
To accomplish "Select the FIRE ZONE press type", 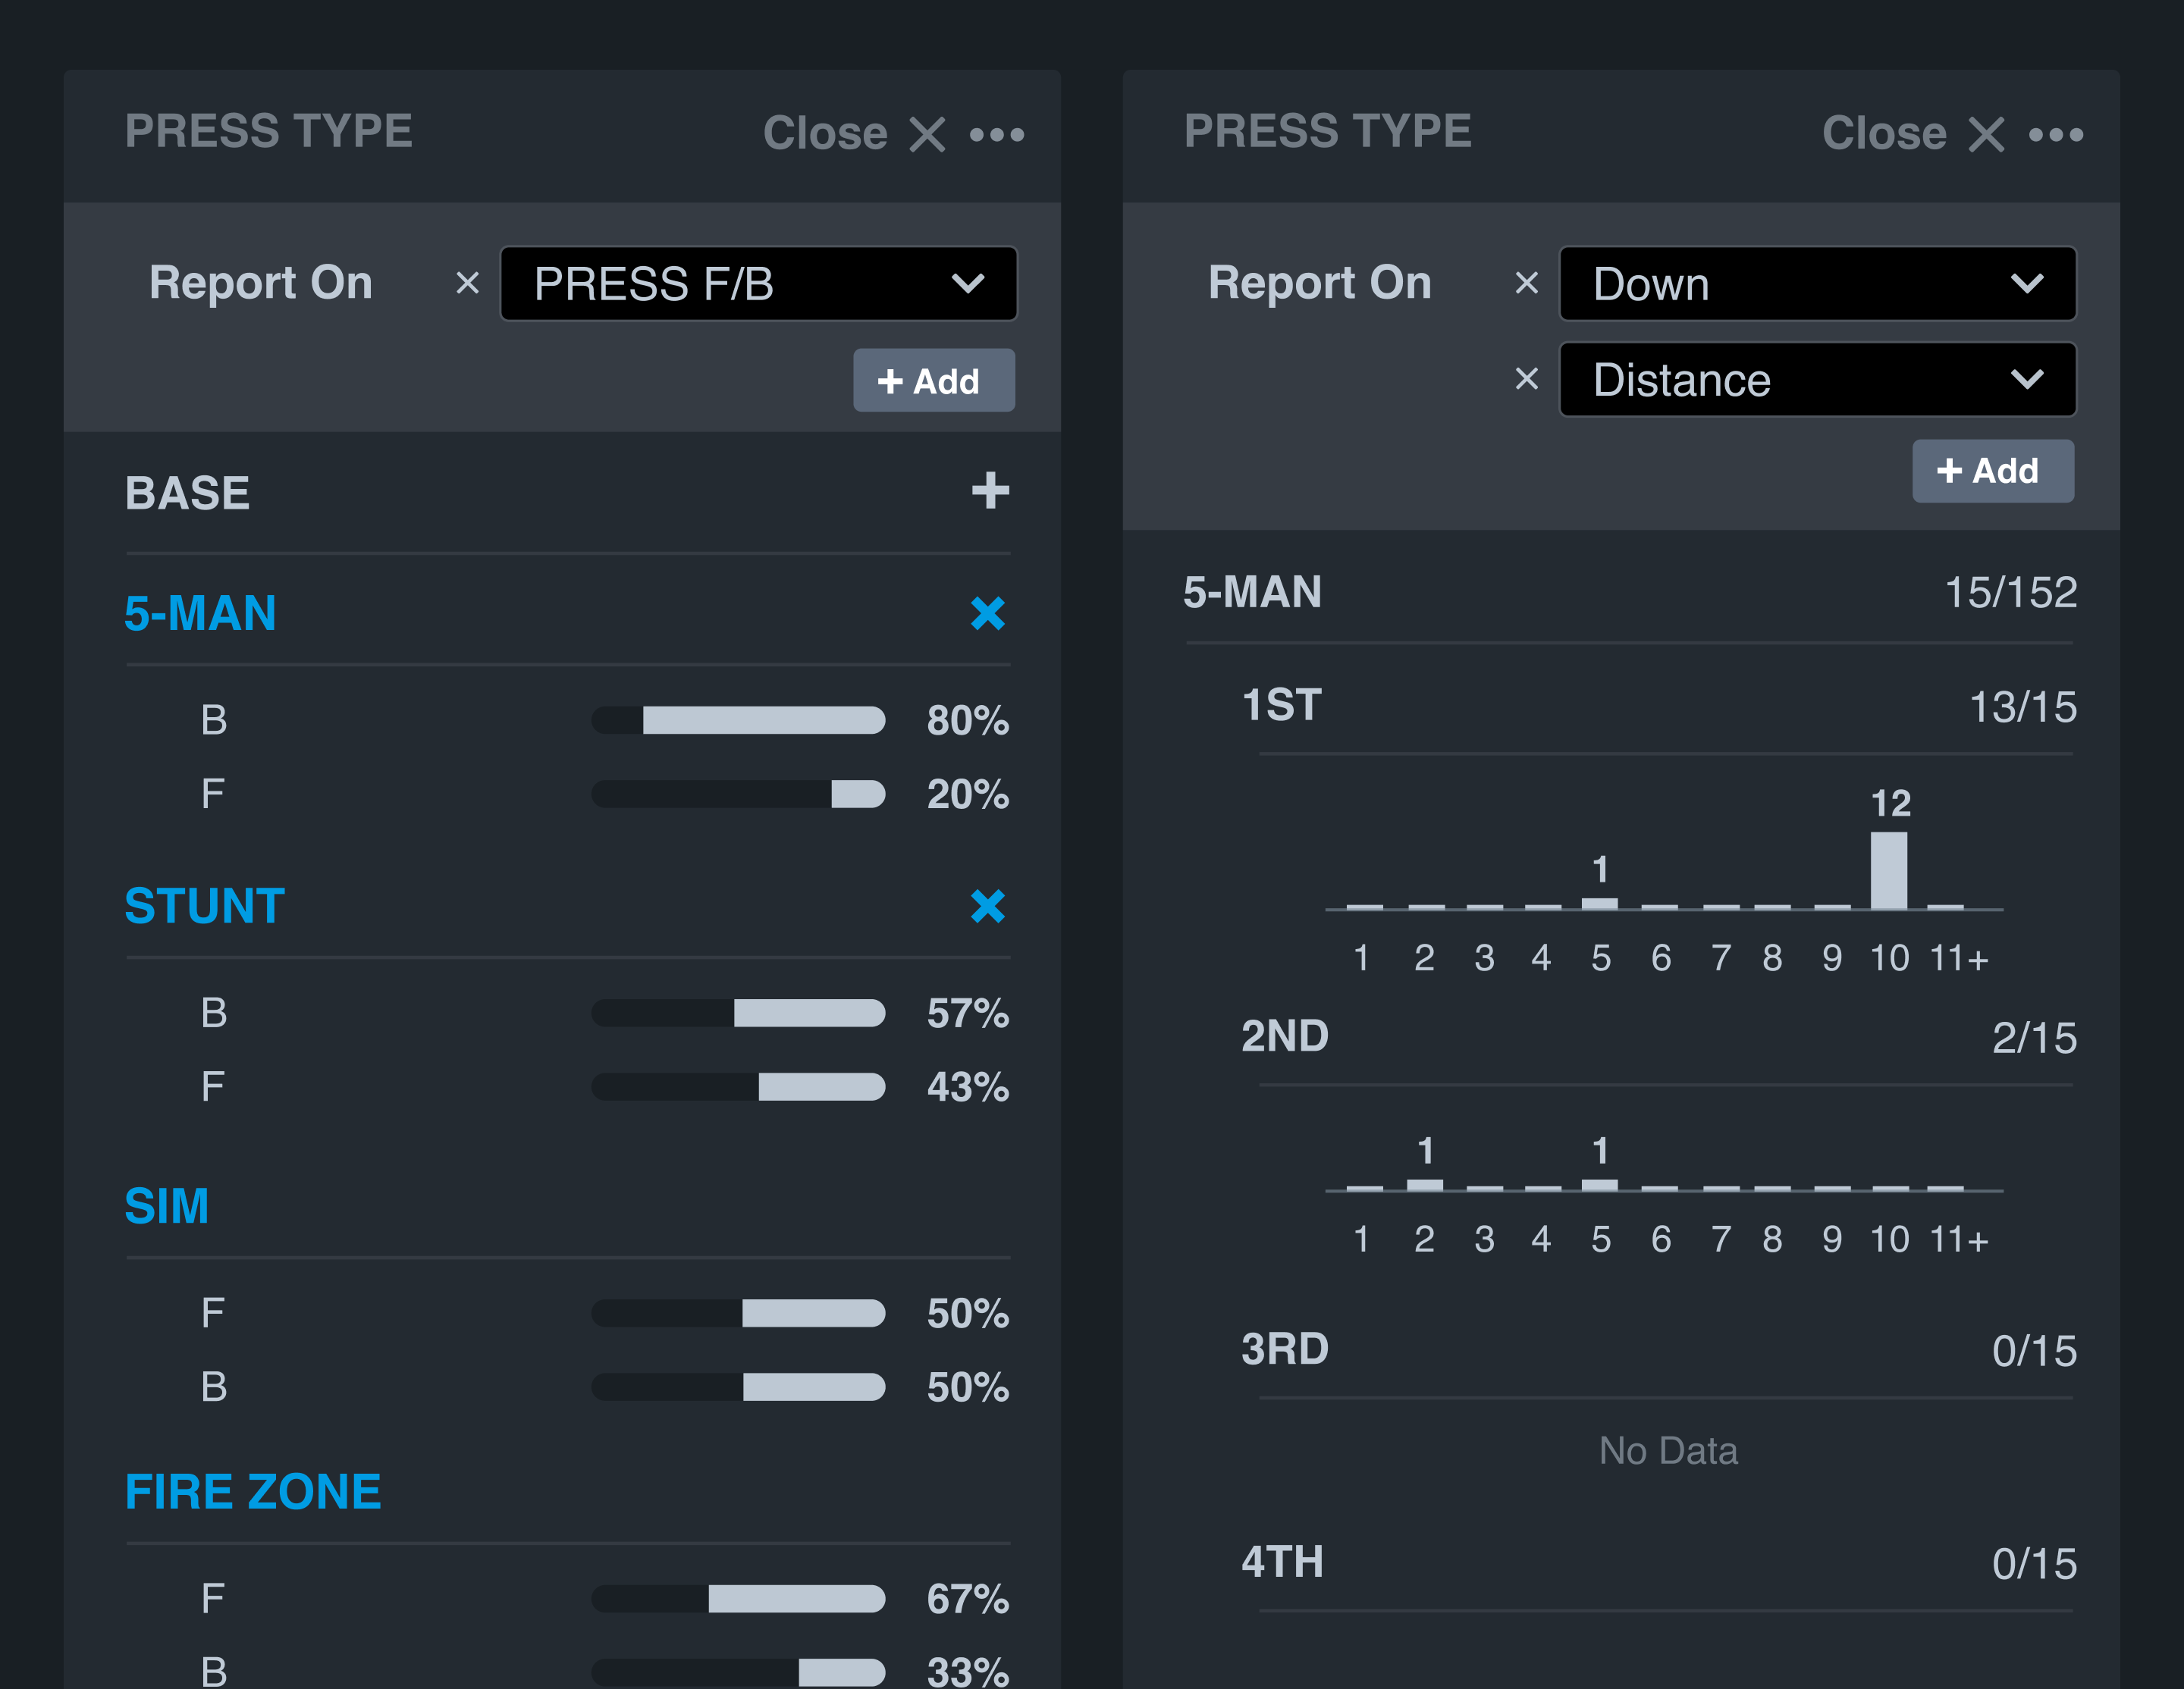I will pos(253,1492).
